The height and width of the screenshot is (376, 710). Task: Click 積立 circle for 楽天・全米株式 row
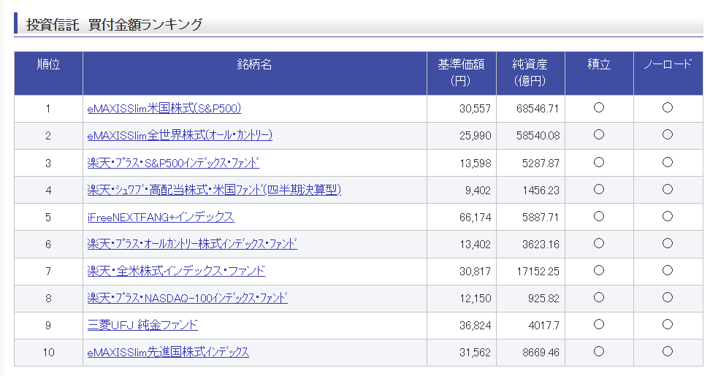tap(599, 271)
